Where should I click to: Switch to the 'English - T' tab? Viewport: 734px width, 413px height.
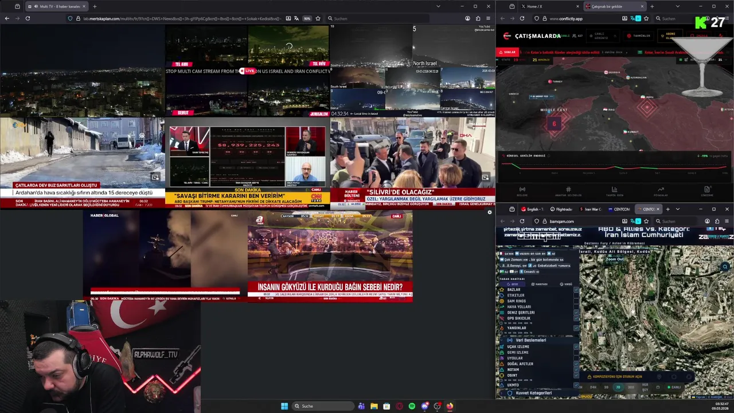[x=532, y=209]
